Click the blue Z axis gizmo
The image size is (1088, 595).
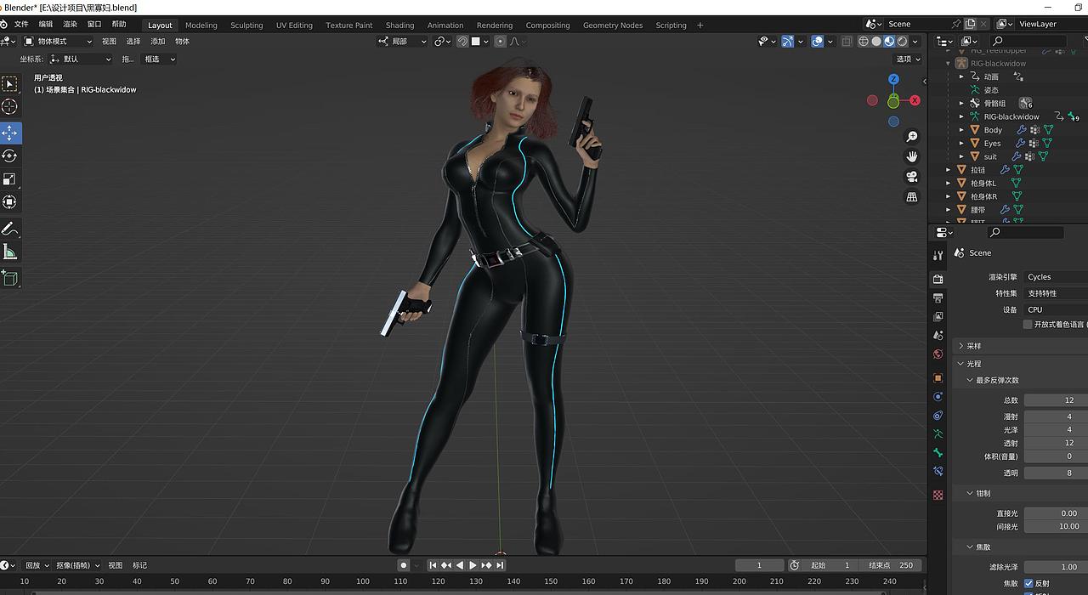click(893, 79)
